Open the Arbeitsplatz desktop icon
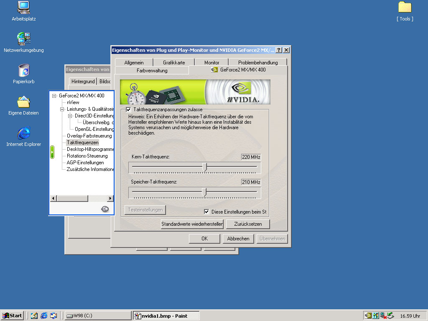Viewport: 428px width, 321px height. click(x=23, y=8)
